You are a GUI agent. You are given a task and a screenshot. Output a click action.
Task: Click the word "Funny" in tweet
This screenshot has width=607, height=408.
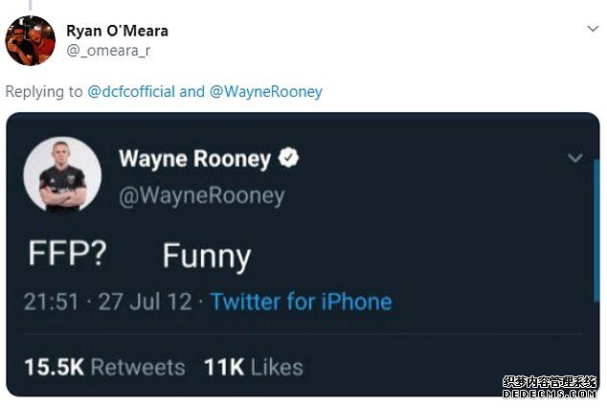click(206, 257)
